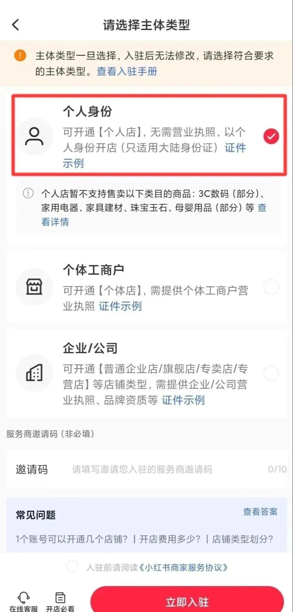Image resolution: width=293 pixels, height=612 pixels.
Task: Check the agreement checkbox before 入驻前请阅读
Action: [72, 566]
